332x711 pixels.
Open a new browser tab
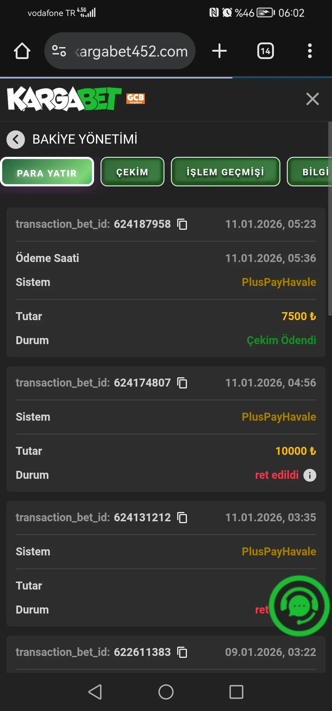219,51
